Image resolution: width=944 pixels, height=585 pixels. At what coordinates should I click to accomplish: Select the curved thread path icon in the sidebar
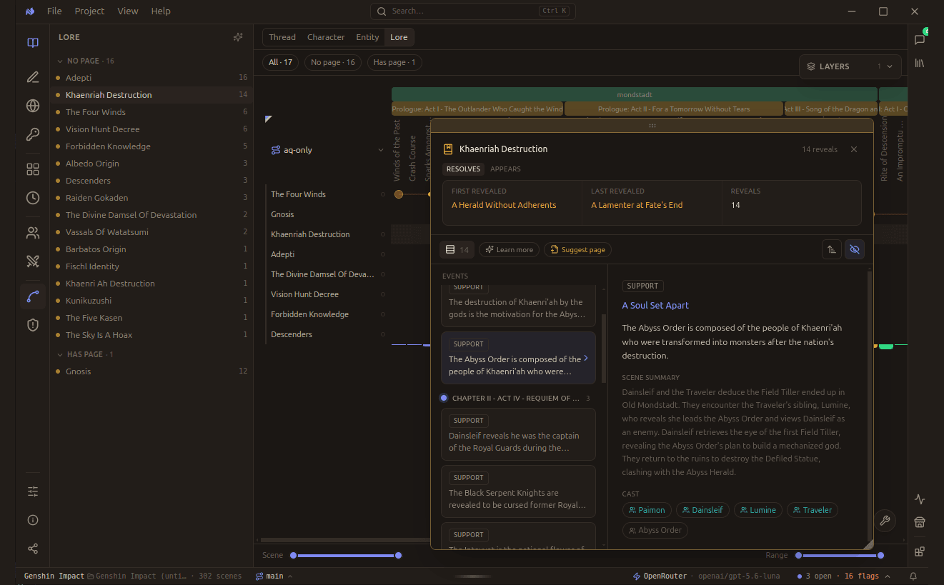33,296
